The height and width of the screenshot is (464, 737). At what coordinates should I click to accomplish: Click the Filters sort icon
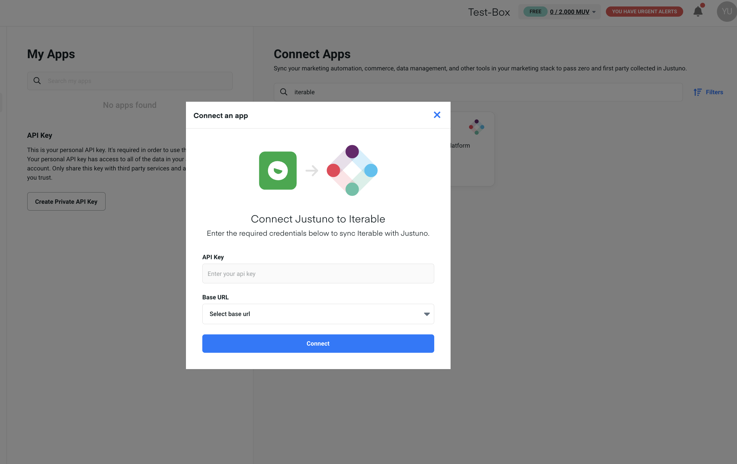click(697, 92)
